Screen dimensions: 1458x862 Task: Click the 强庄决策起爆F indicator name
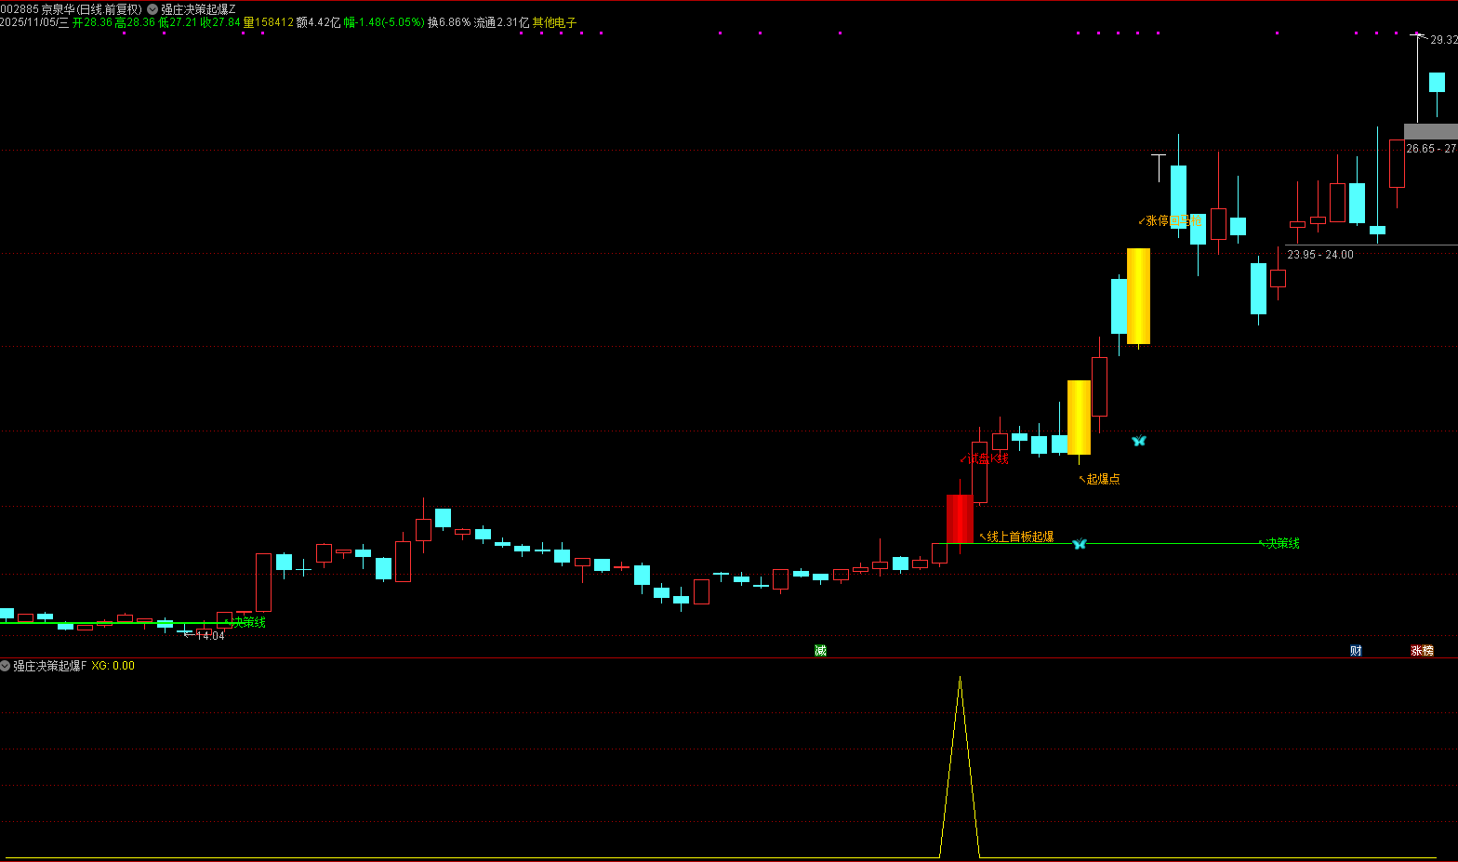[49, 666]
